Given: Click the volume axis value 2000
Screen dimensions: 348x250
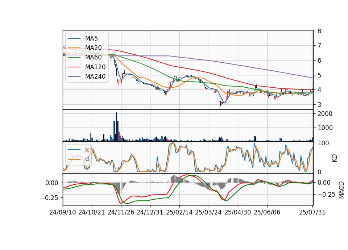Looking at the screenshot, I should pos(325,114).
